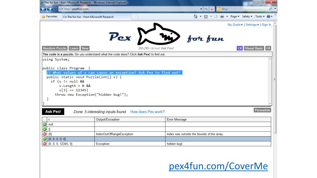Viewport: 317px width, 178px height.
Task: Click the Print icon
Action: 222,17
